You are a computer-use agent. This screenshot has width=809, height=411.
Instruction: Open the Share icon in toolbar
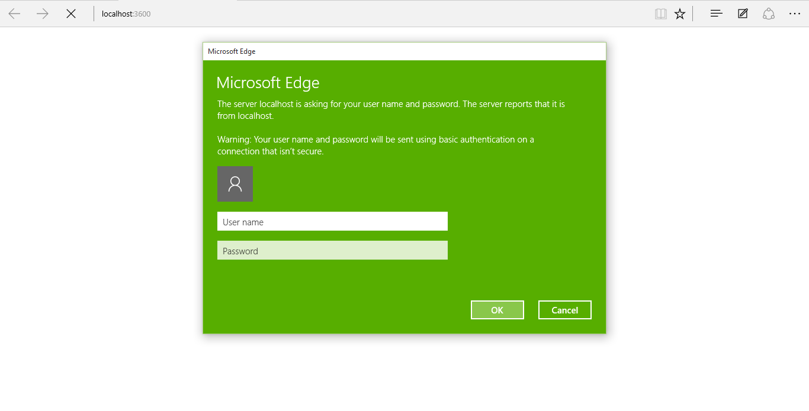[769, 14]
